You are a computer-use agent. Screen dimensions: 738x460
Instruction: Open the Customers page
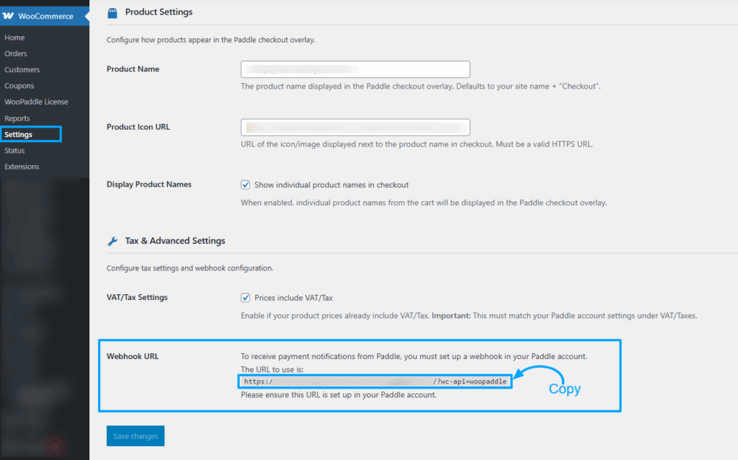pyautogui.click(x=22, y=70)
